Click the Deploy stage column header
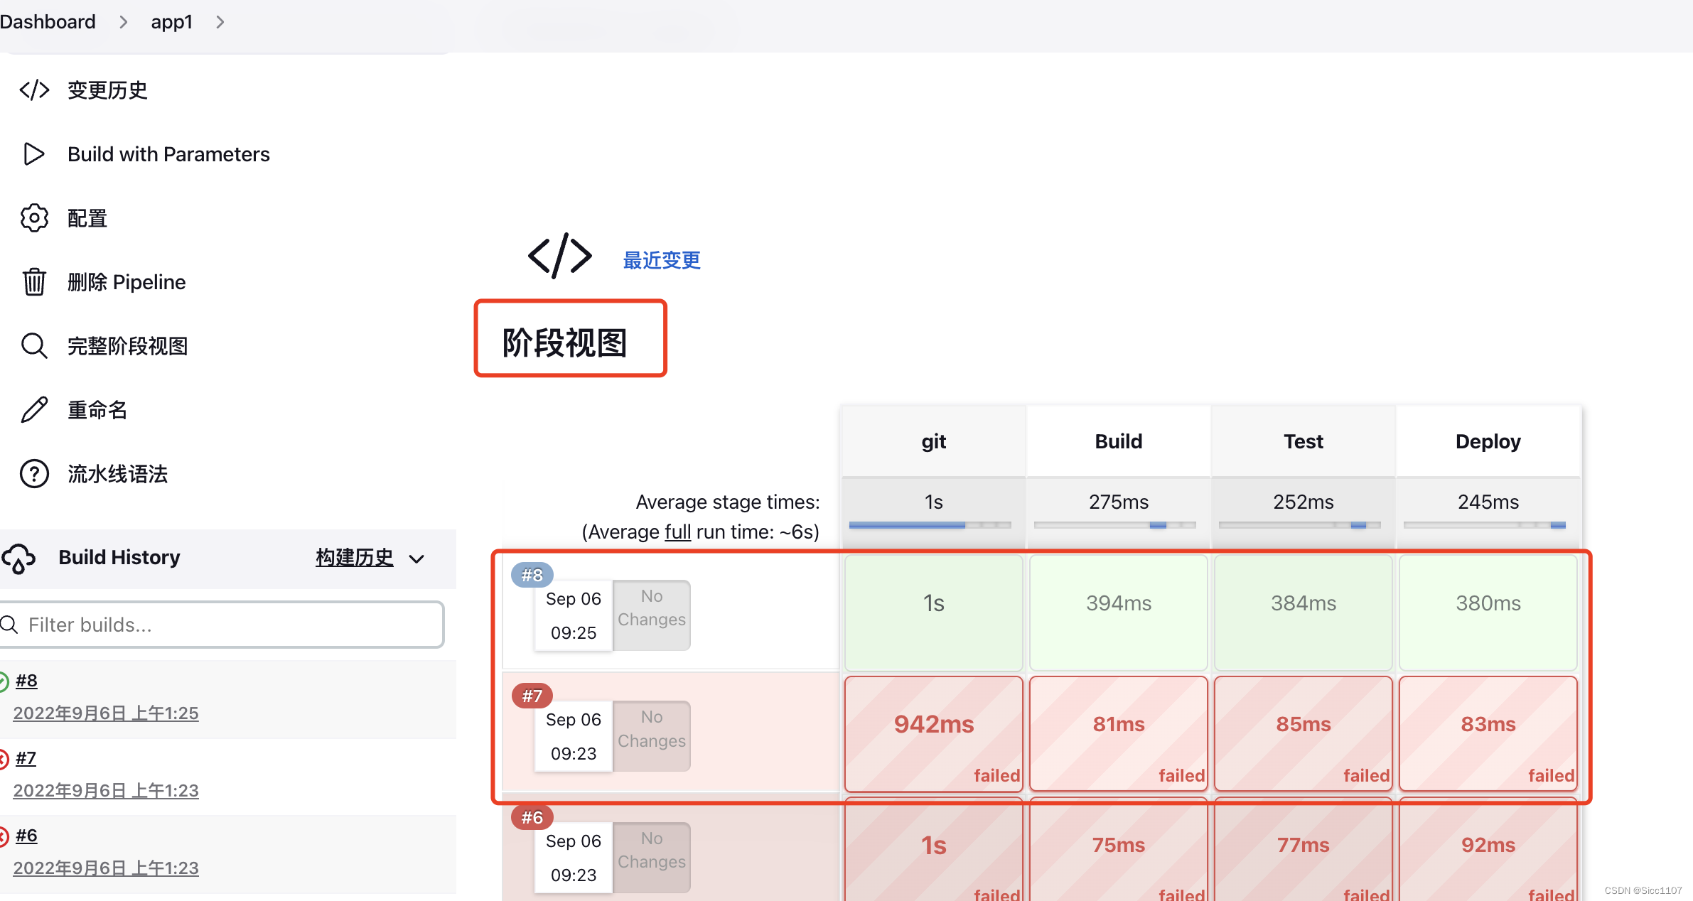 coord(1488,441)
